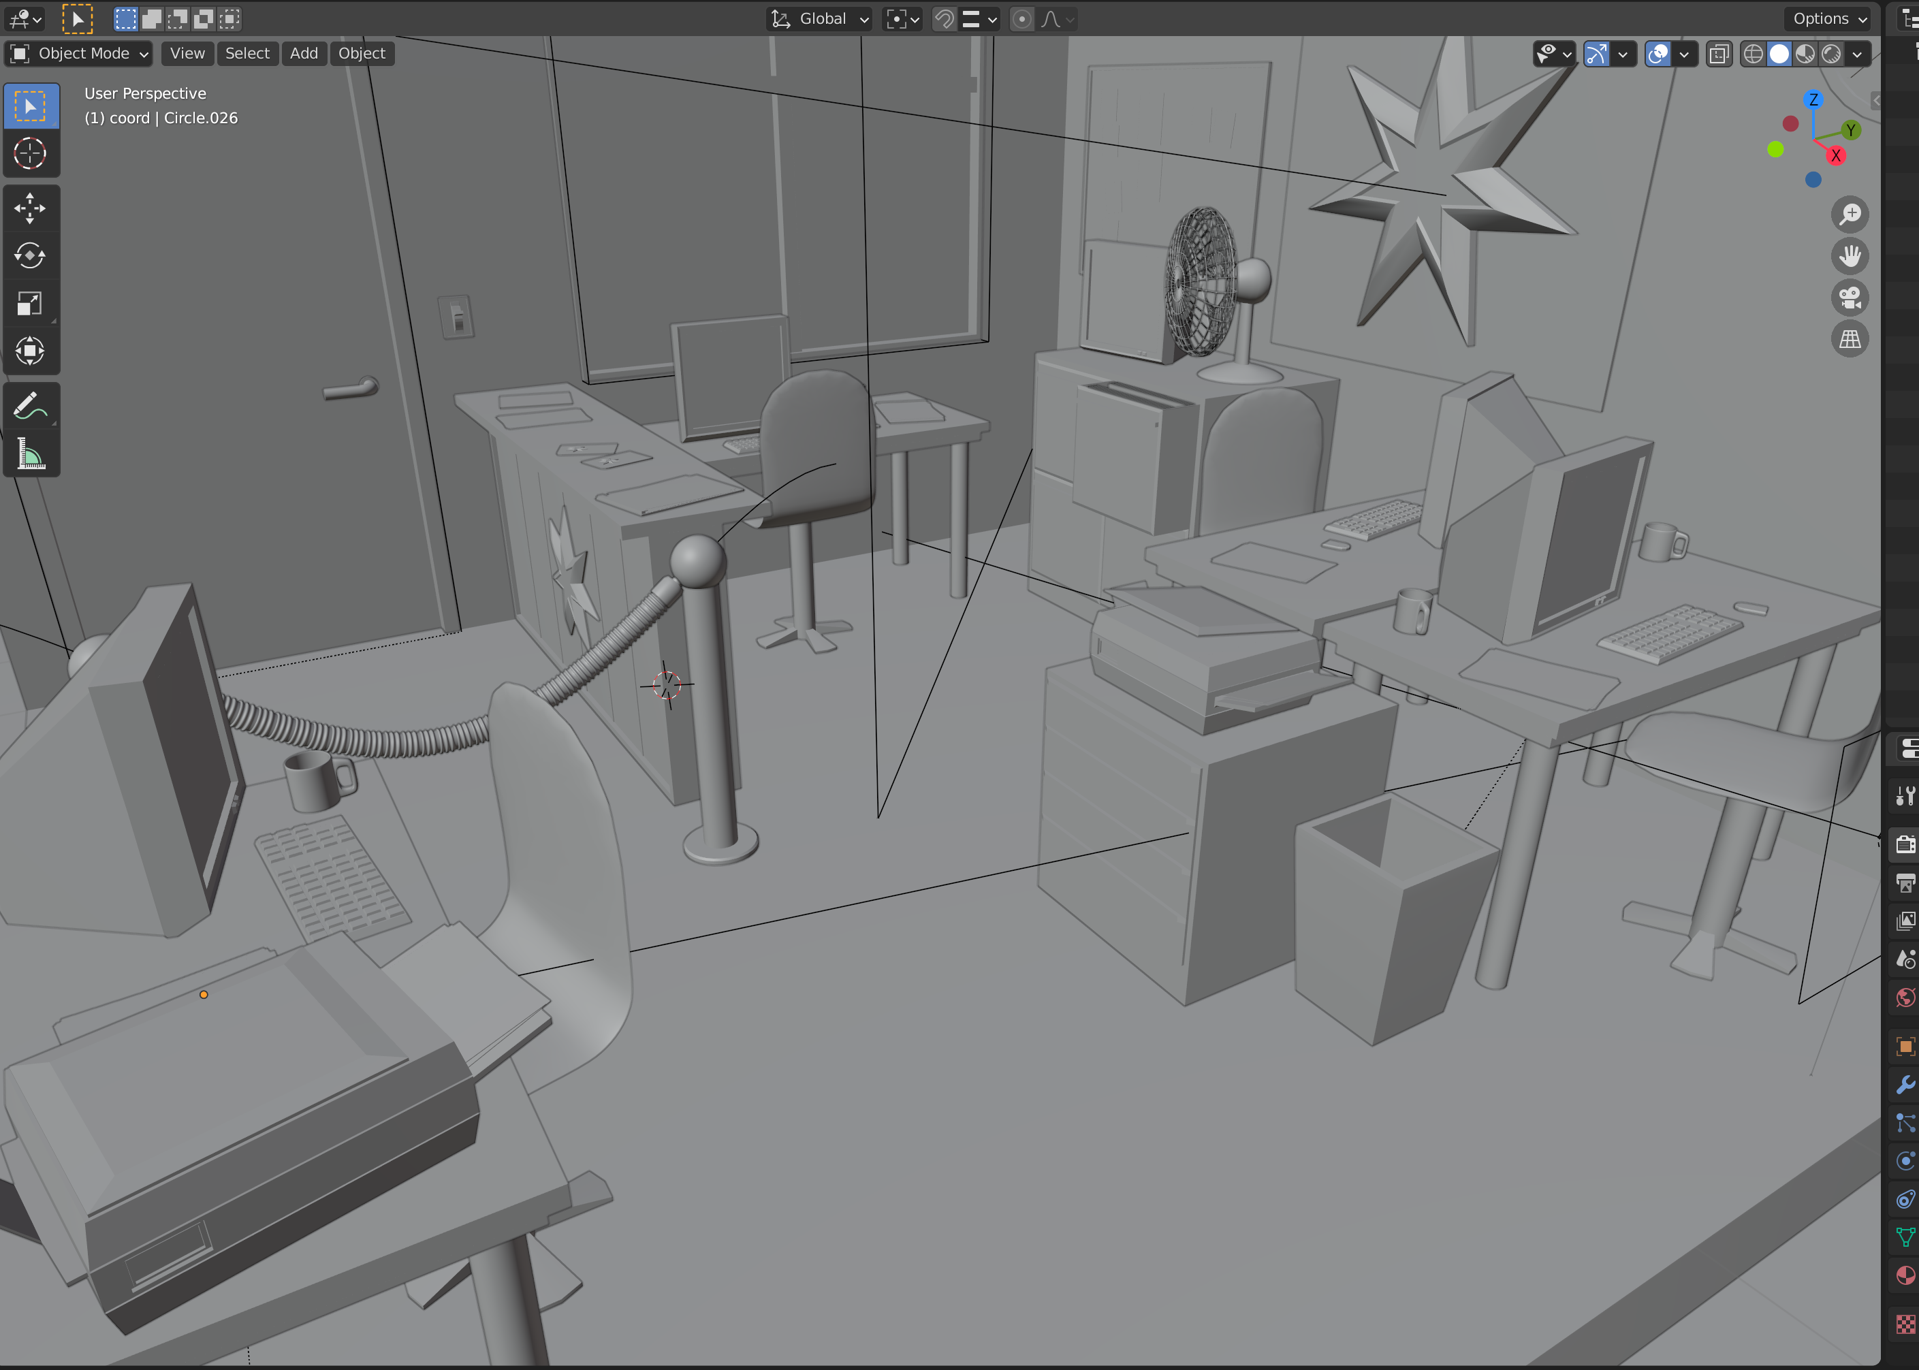Open the Options dropdown

pos(1830,18)
